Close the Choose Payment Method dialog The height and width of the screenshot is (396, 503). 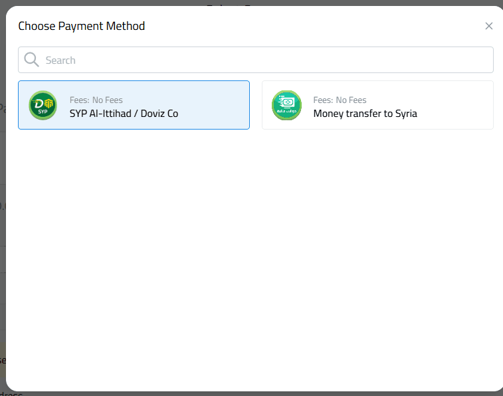(488, 26)
